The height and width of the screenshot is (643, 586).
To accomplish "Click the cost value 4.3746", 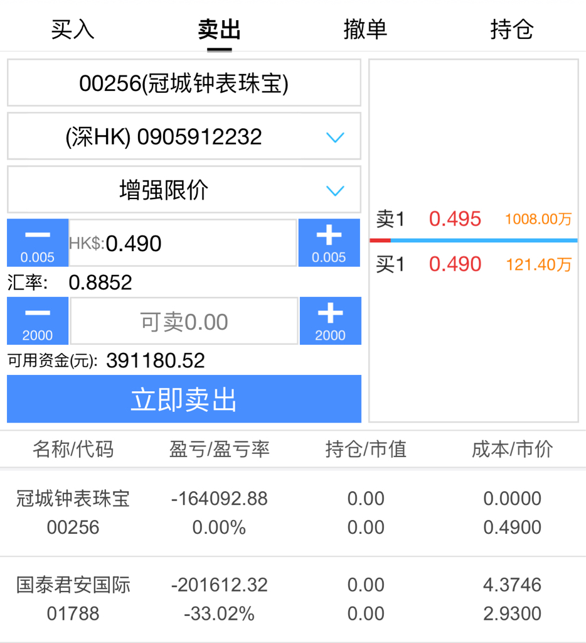I will point(512,585).
